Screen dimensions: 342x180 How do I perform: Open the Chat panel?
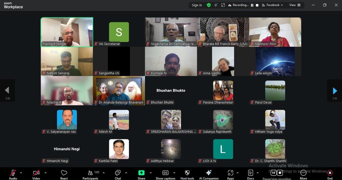[118, 173]
